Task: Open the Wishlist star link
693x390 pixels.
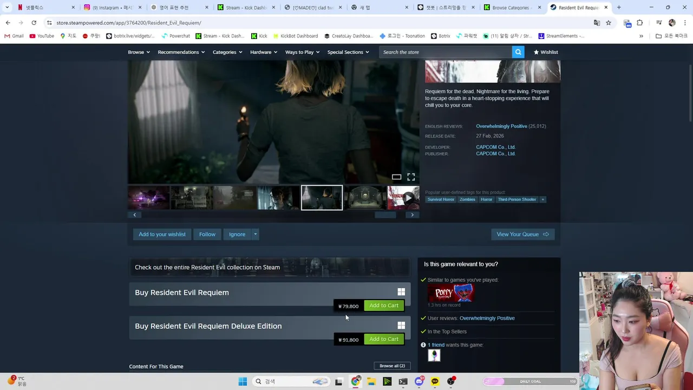Action: [x=545, y=52]
